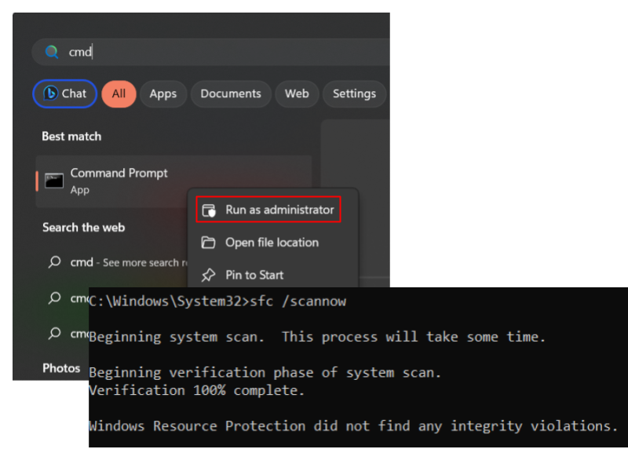
Task: Click the Command Prompt app icon
Action: pyautogui.click(x=54, y=181)
